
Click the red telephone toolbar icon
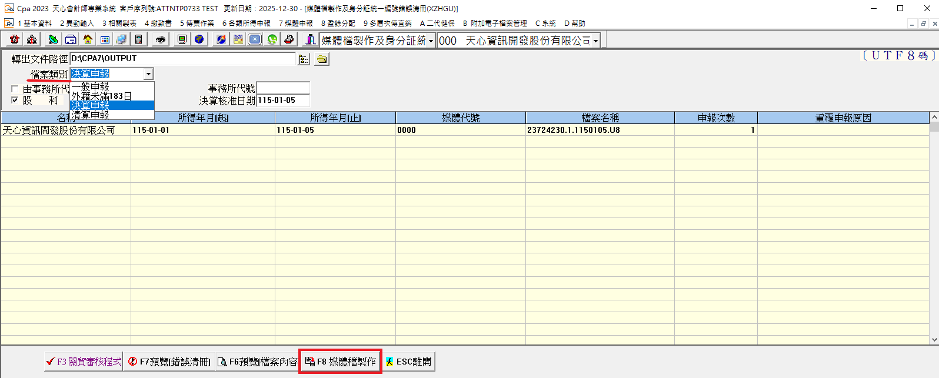15,39
